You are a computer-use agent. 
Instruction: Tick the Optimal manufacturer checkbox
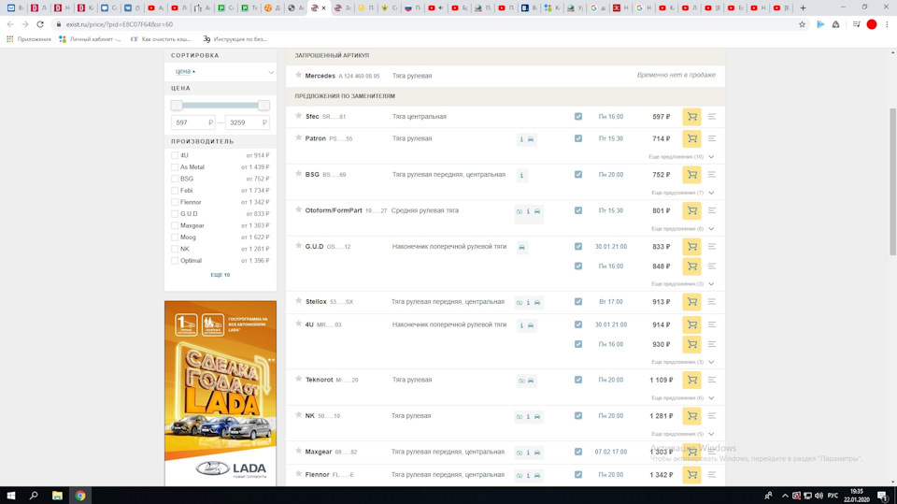(x=175, y=261)
